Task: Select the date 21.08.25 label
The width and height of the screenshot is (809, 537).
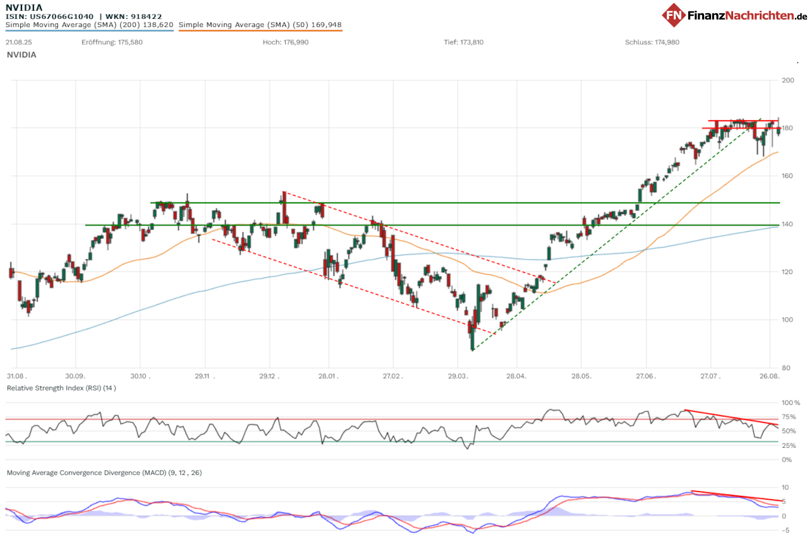Action: tap(18, 42)
